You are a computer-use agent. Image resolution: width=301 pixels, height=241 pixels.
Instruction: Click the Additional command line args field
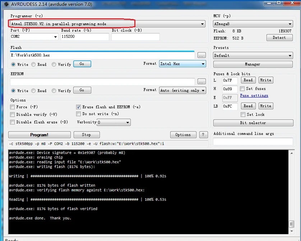253,141
